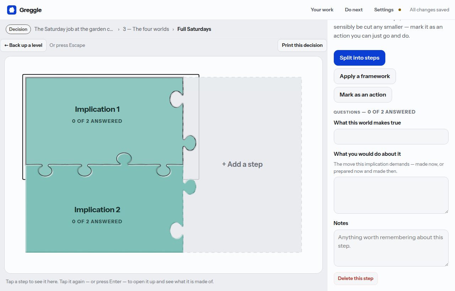Click the Decision badge in breadcrumb

(x=18, y=29)
